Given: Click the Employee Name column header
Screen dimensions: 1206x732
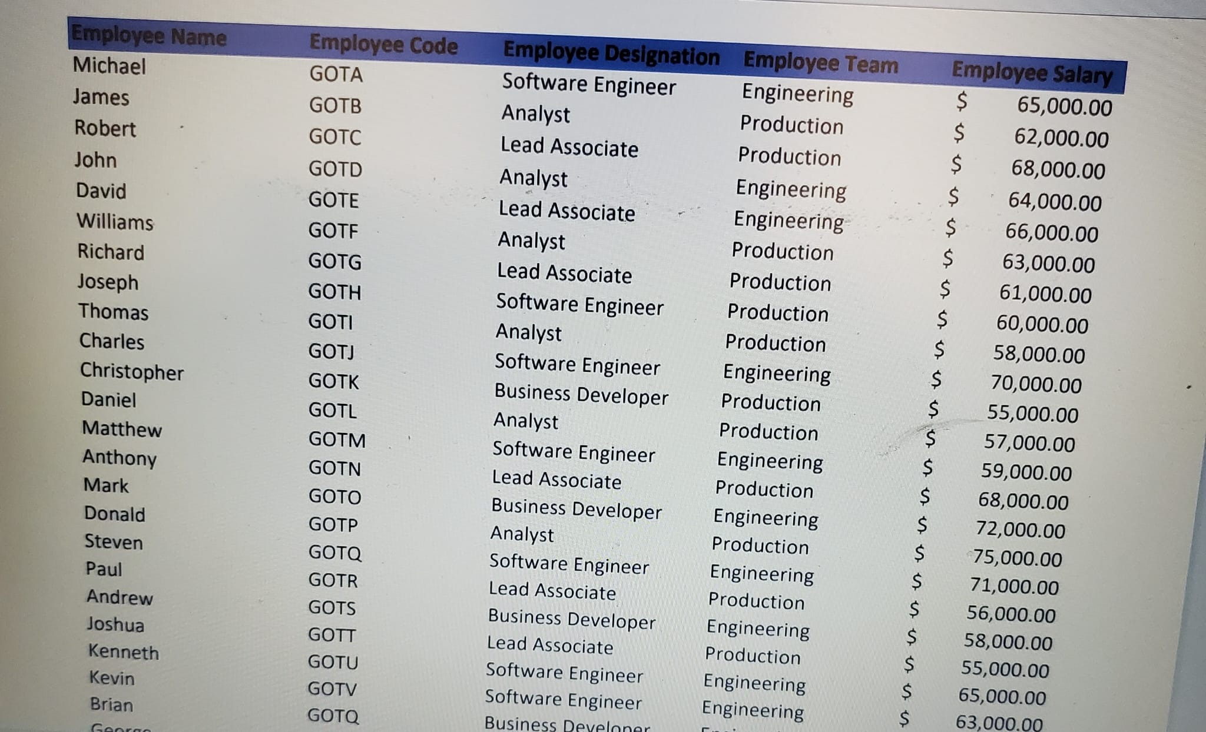Looking at the screenshot, I should coord(148,36).
